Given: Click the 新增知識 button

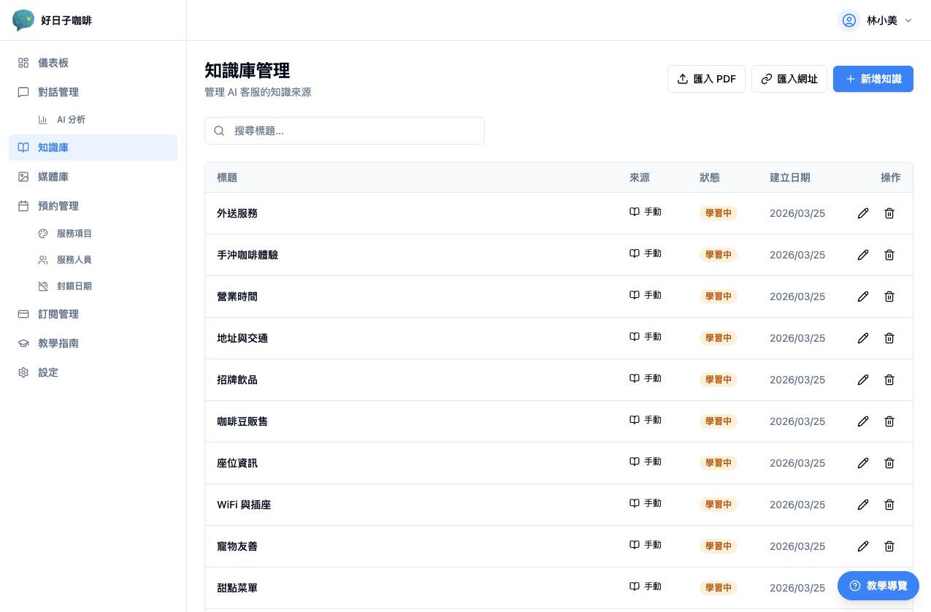Looking at the screenshot, I should (x=873, y=78).
